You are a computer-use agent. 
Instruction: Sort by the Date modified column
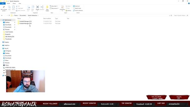click(47, 18)
